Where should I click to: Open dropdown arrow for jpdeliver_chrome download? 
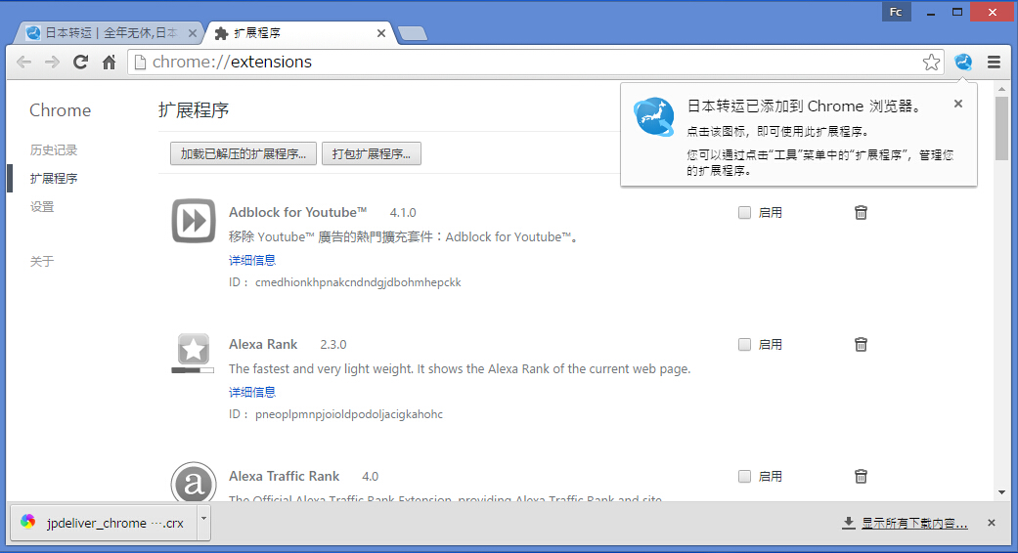pos(203,520)
